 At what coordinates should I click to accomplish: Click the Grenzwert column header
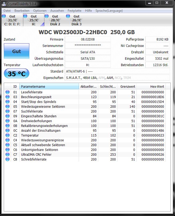[x=127, y=86]
